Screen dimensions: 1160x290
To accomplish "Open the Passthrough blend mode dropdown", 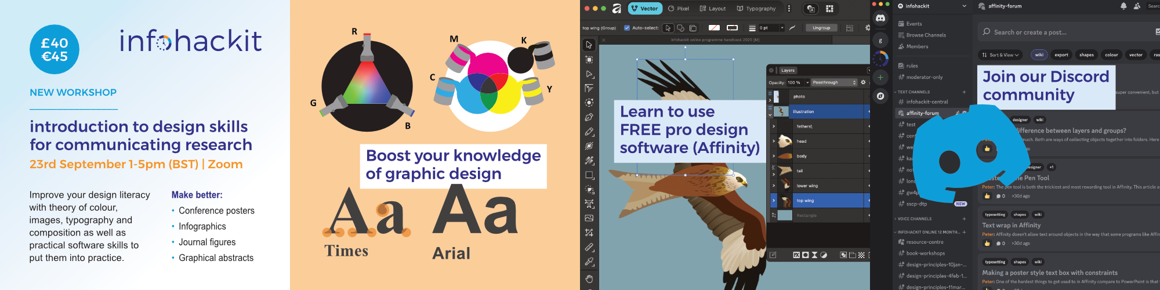I will [x=834, y=82].
